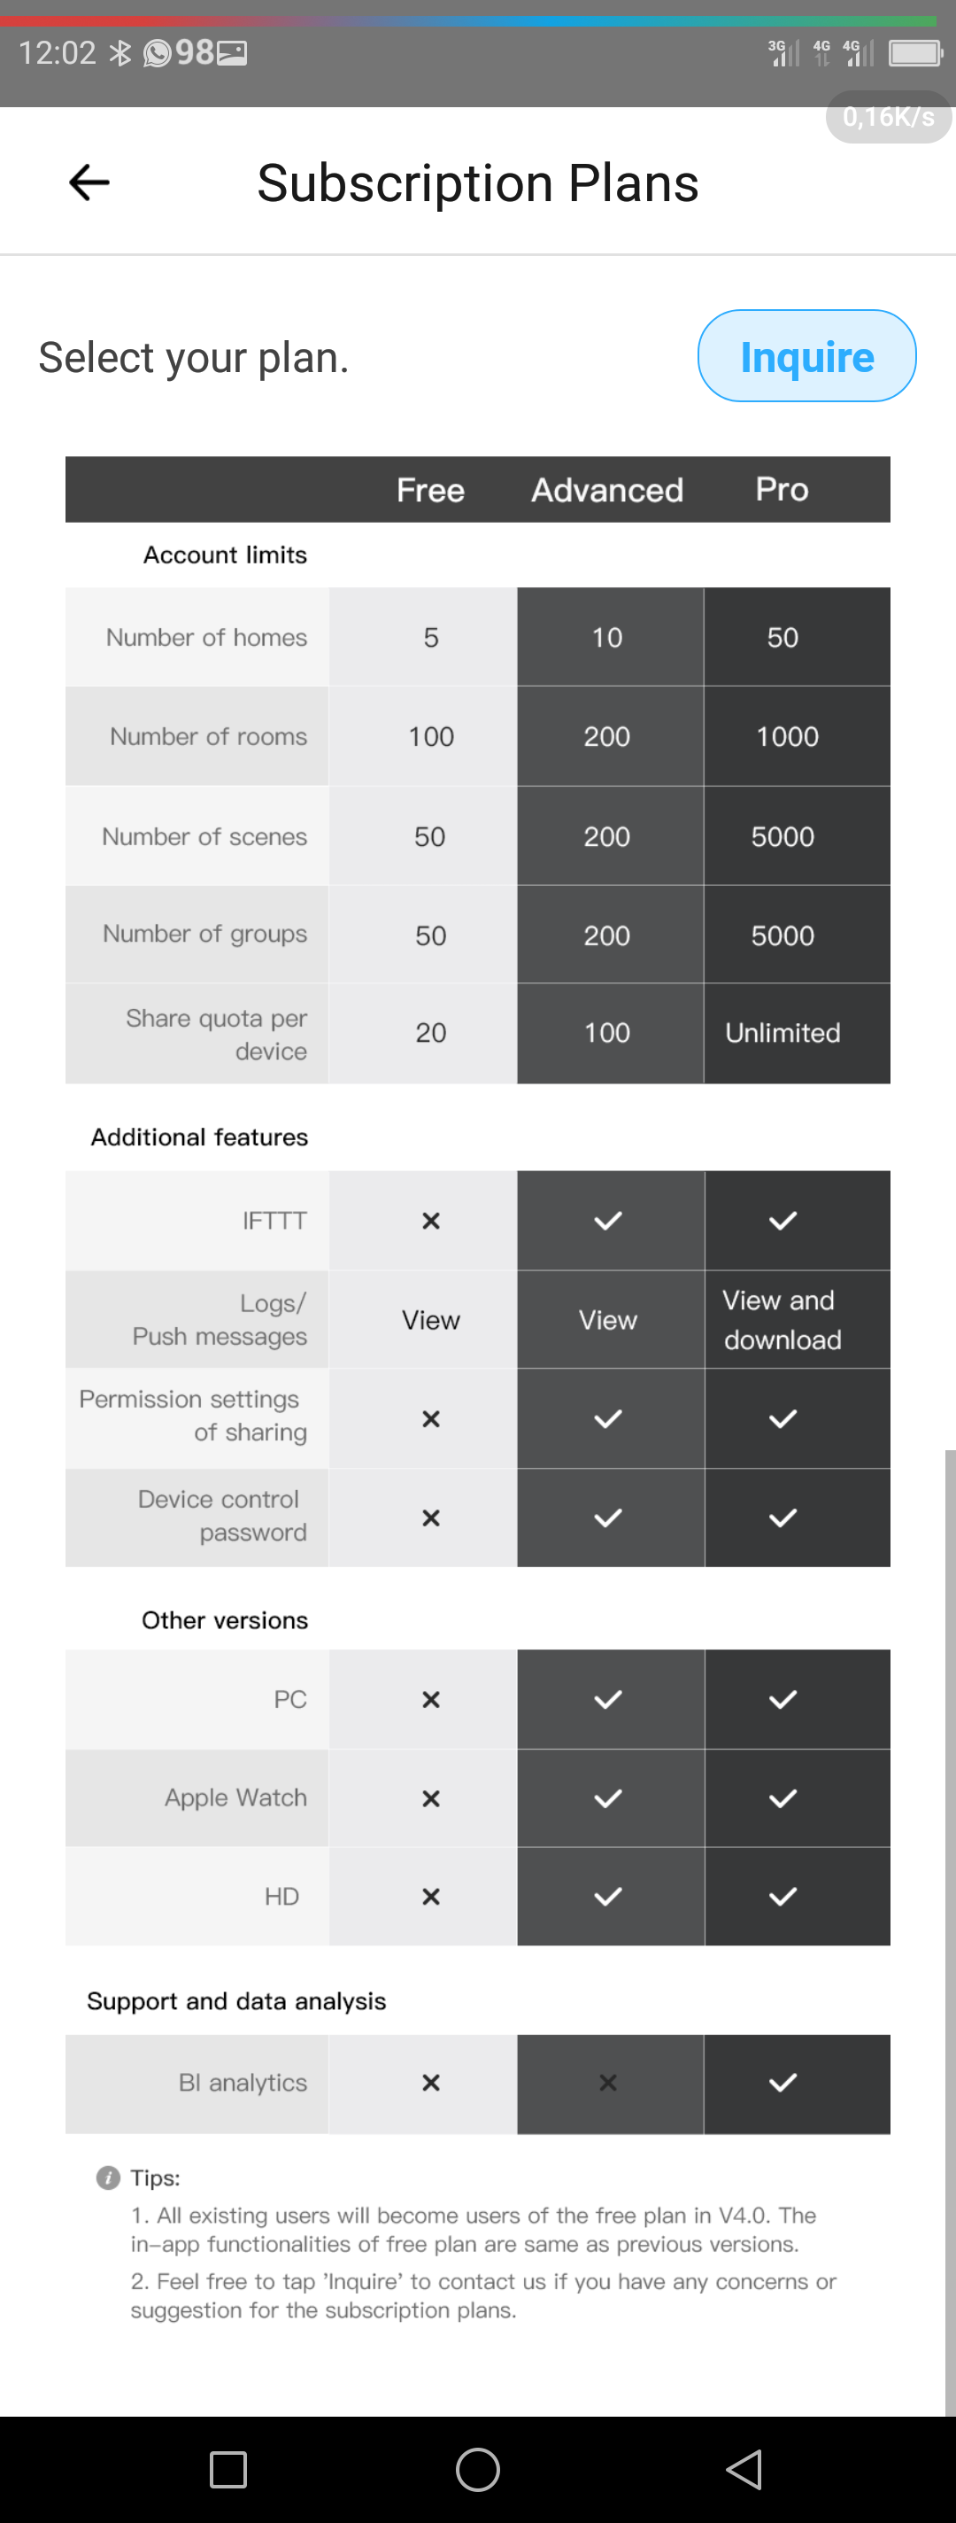Tap the battery icon in status bar
Viewport: 956px width, 2523px height.
[915, 53]
